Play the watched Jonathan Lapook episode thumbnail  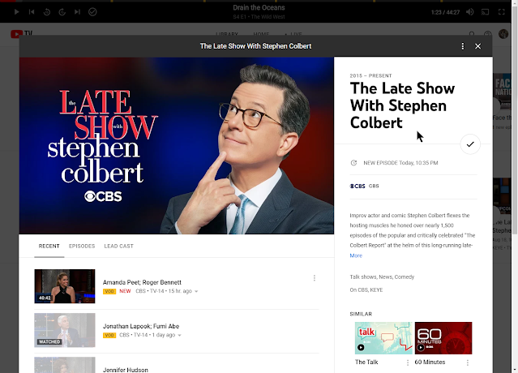click(x=65, y=330)
